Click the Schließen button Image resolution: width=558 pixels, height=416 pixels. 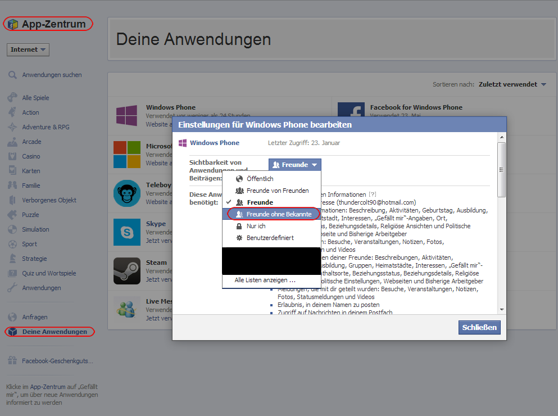[x=479, y=327]
